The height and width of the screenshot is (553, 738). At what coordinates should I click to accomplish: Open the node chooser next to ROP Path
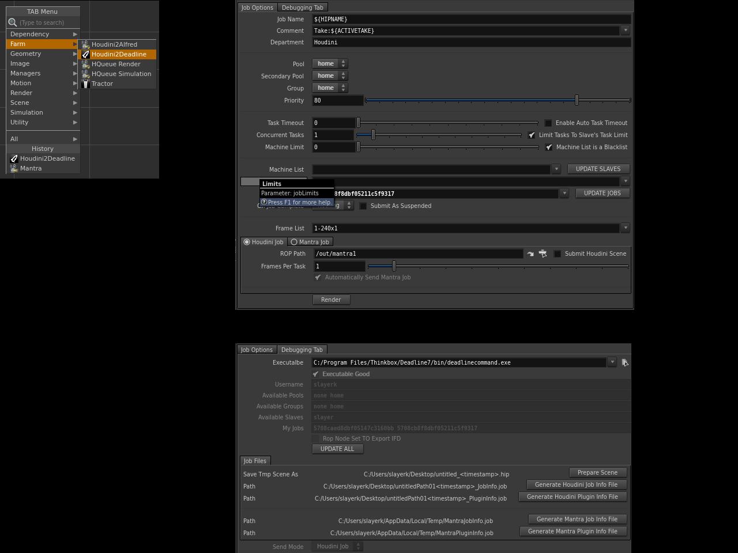pos(543,253)
